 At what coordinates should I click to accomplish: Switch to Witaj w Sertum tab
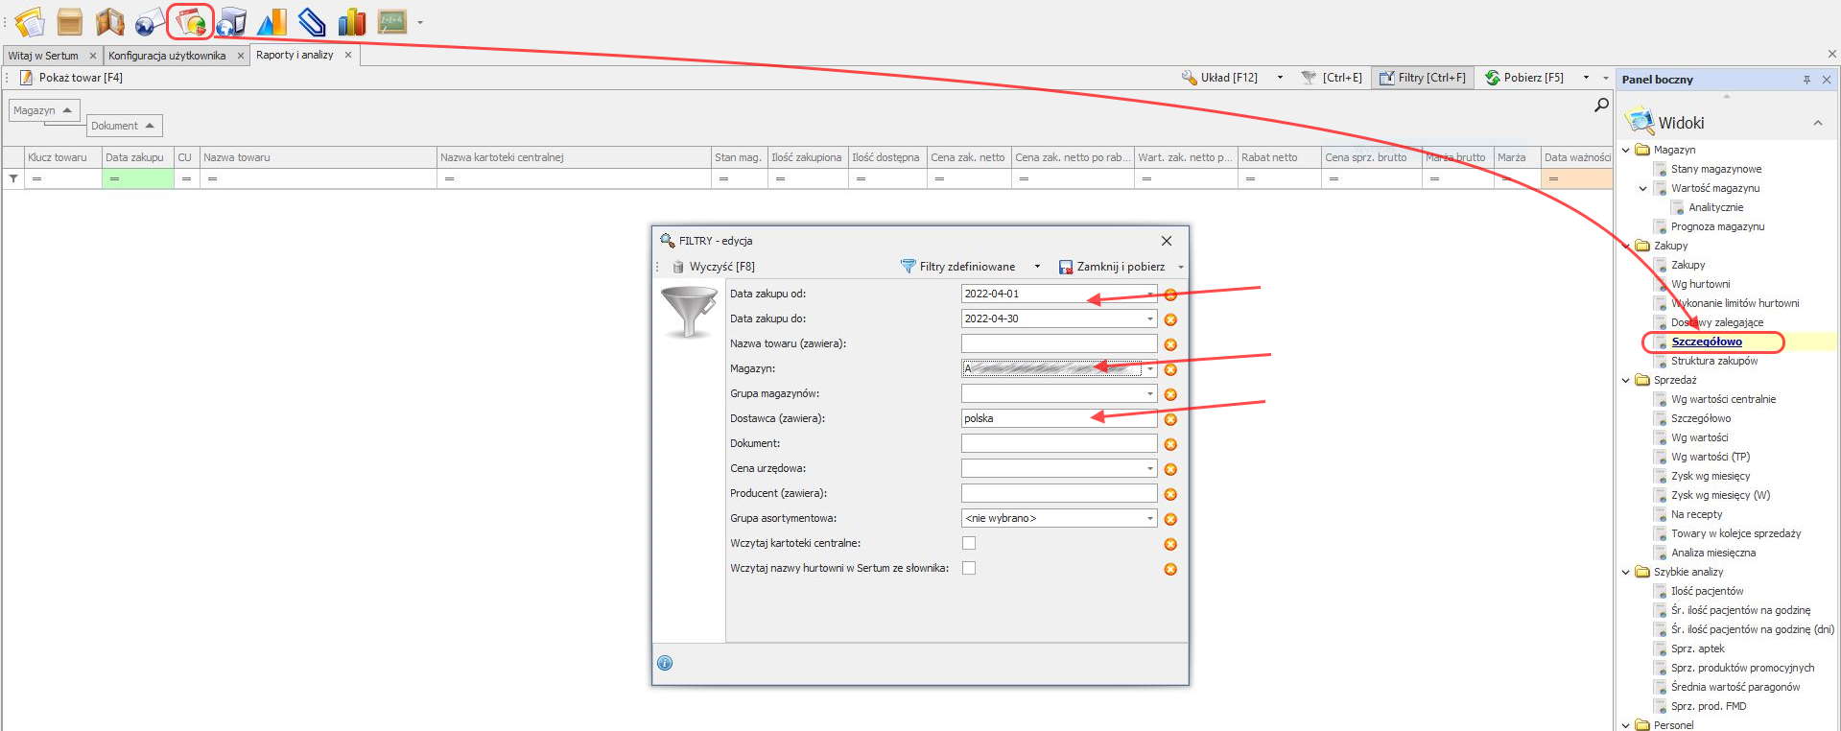pyautogui.click(x=43, y=56)
